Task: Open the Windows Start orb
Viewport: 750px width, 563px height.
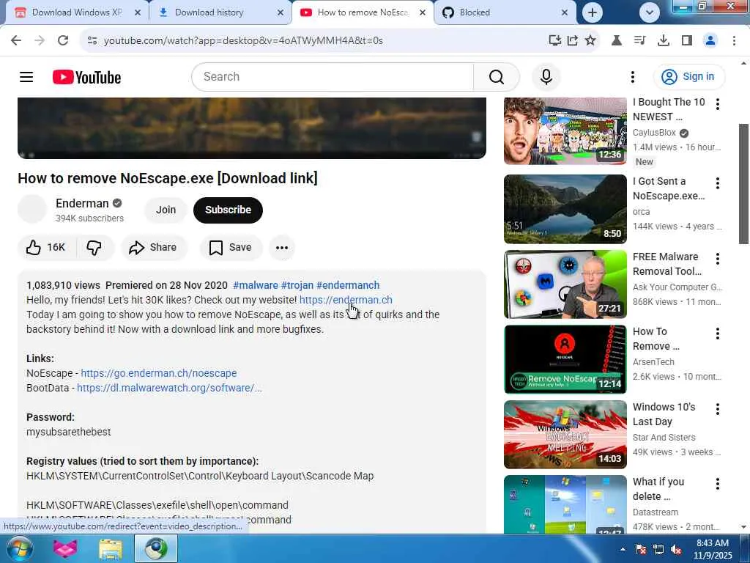Action: pos(19,548)
